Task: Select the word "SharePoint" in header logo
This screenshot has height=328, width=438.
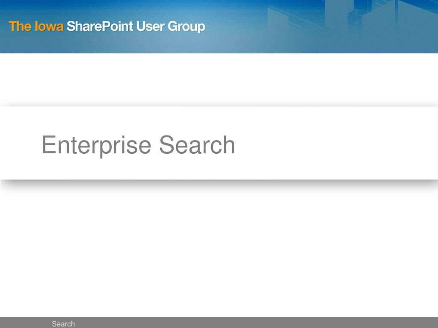Action: pos(100,26)
